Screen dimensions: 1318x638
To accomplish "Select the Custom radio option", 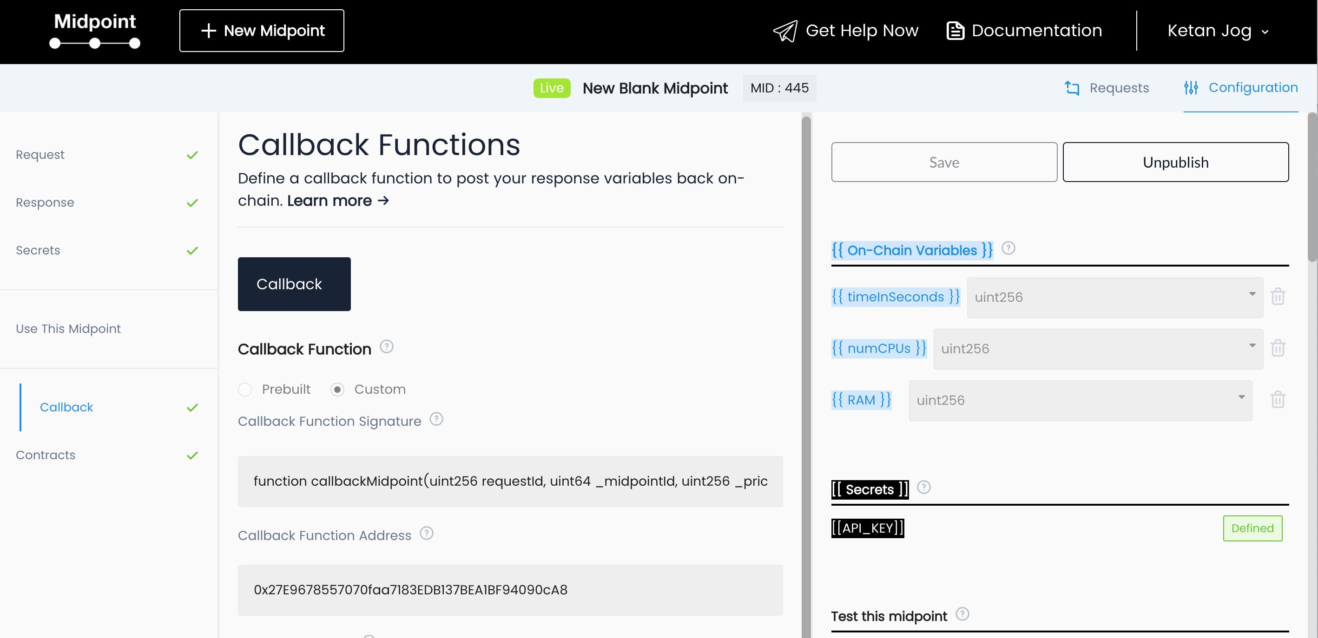I will pos(337,390).
